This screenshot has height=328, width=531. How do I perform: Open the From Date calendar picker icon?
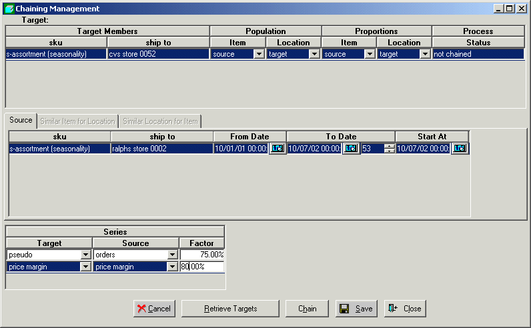coord(277,148)
